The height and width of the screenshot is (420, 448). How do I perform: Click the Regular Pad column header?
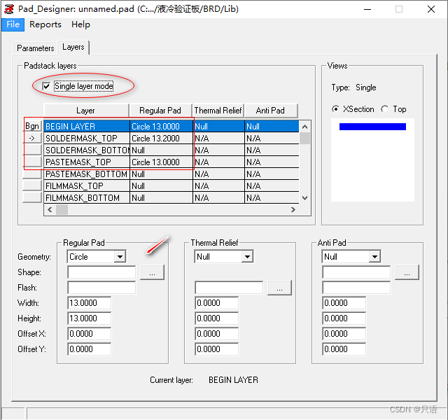coord(160,111)
